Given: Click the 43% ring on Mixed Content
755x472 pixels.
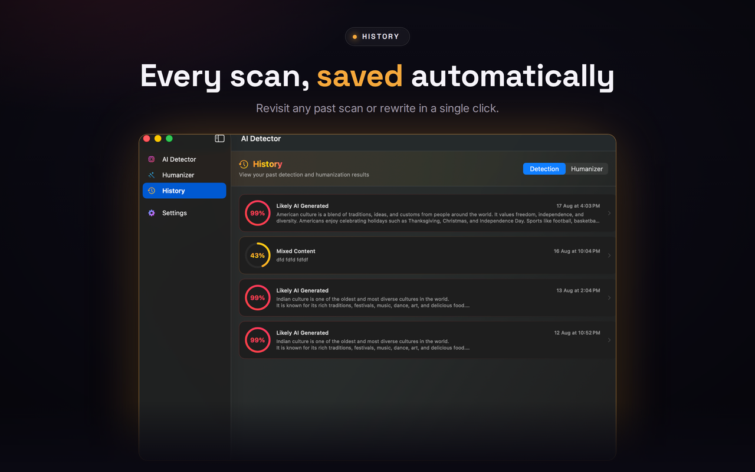Looking at the screenshot, I should (x=258, y=255).
